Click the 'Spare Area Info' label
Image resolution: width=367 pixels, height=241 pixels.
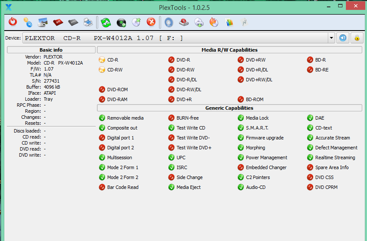tap(332, 167)
